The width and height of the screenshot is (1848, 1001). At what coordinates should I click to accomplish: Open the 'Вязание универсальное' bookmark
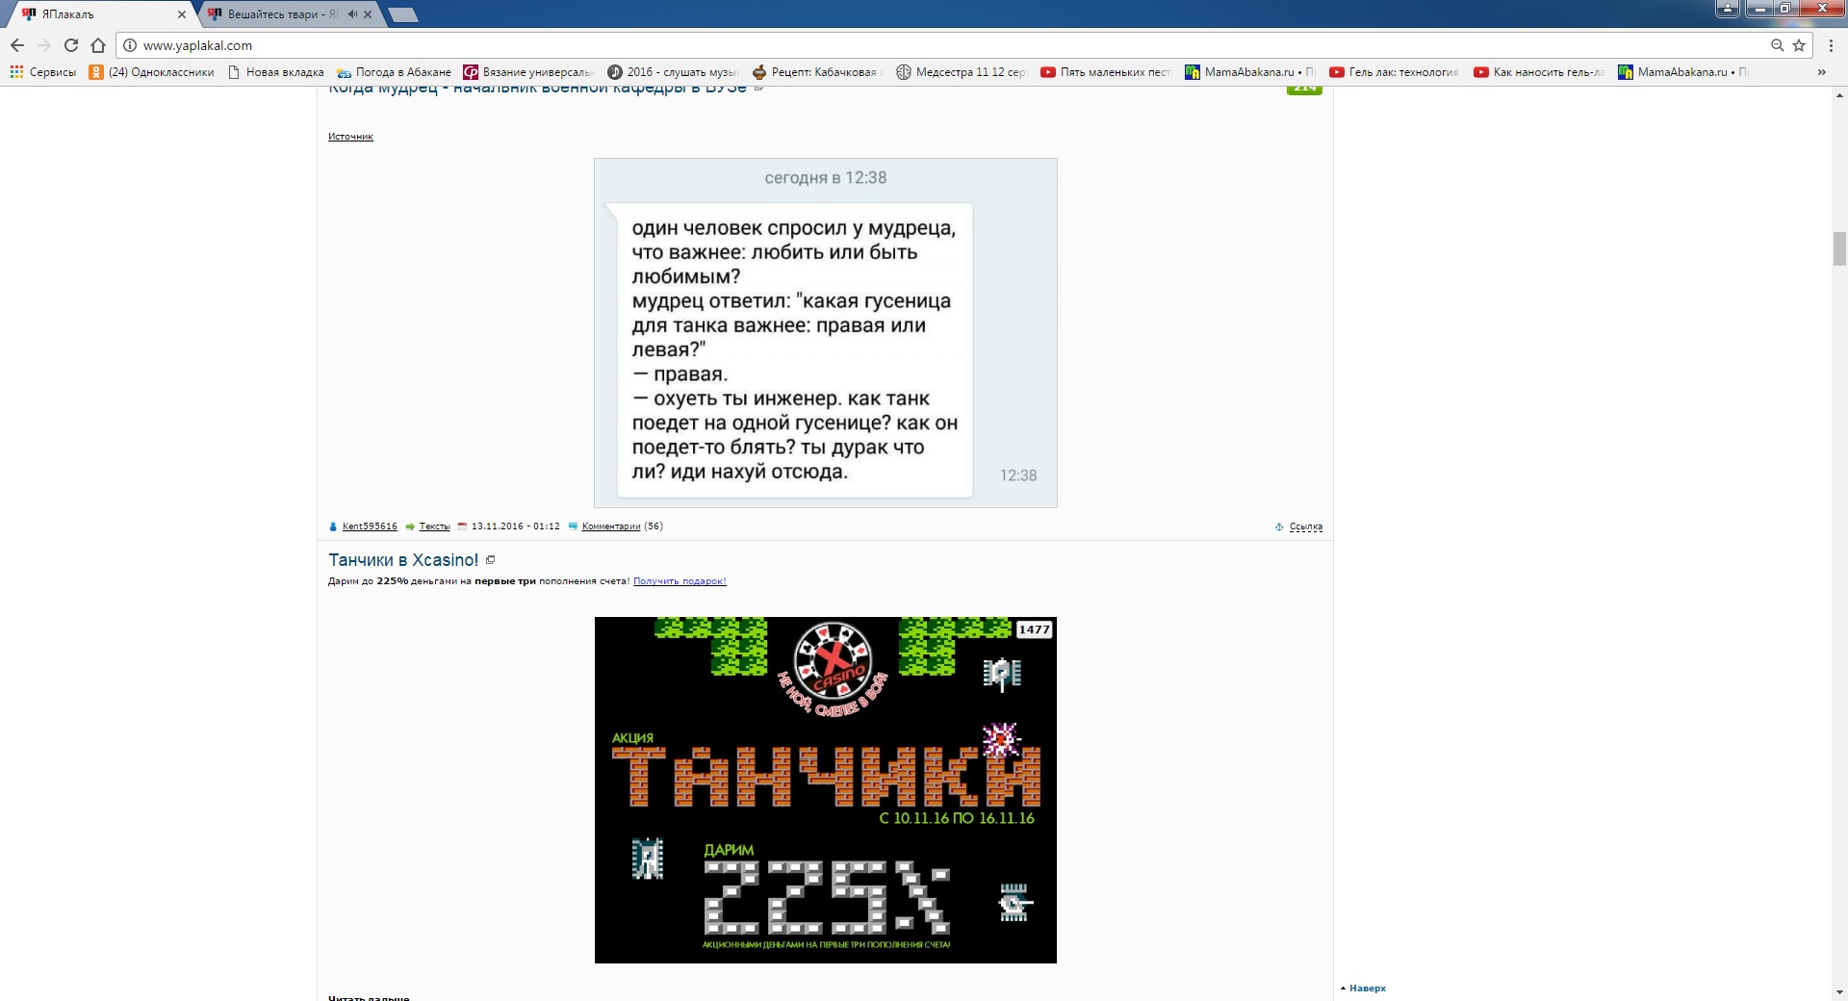click(528, 72)
